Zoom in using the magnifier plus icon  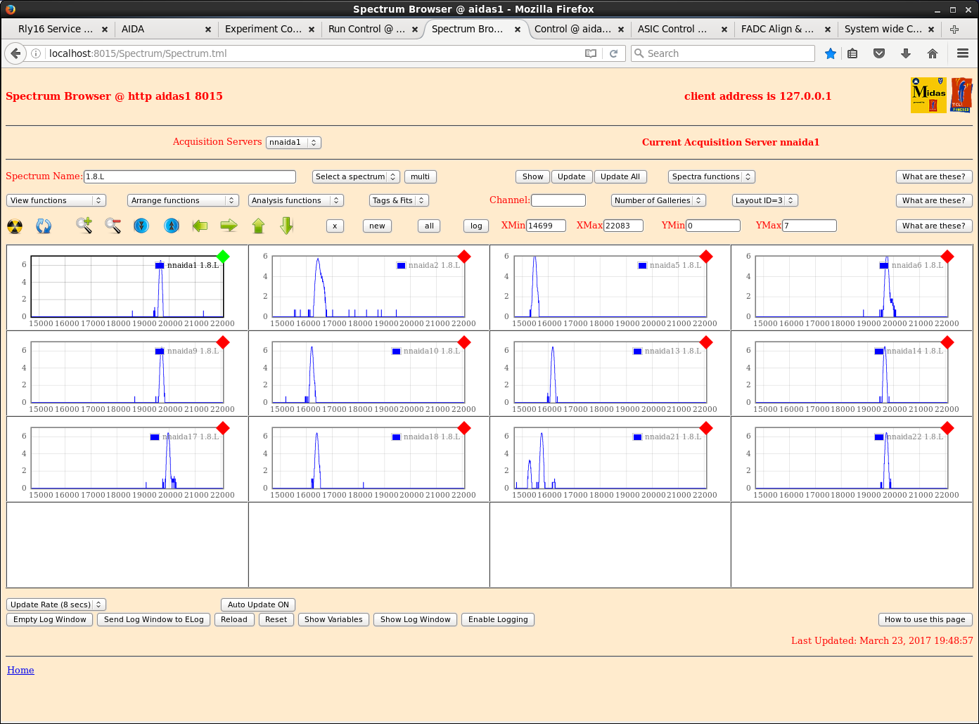click(84, 226)
